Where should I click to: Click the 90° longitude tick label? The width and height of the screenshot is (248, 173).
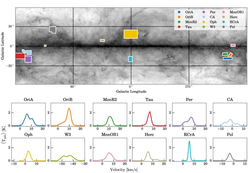pos(73,86)
